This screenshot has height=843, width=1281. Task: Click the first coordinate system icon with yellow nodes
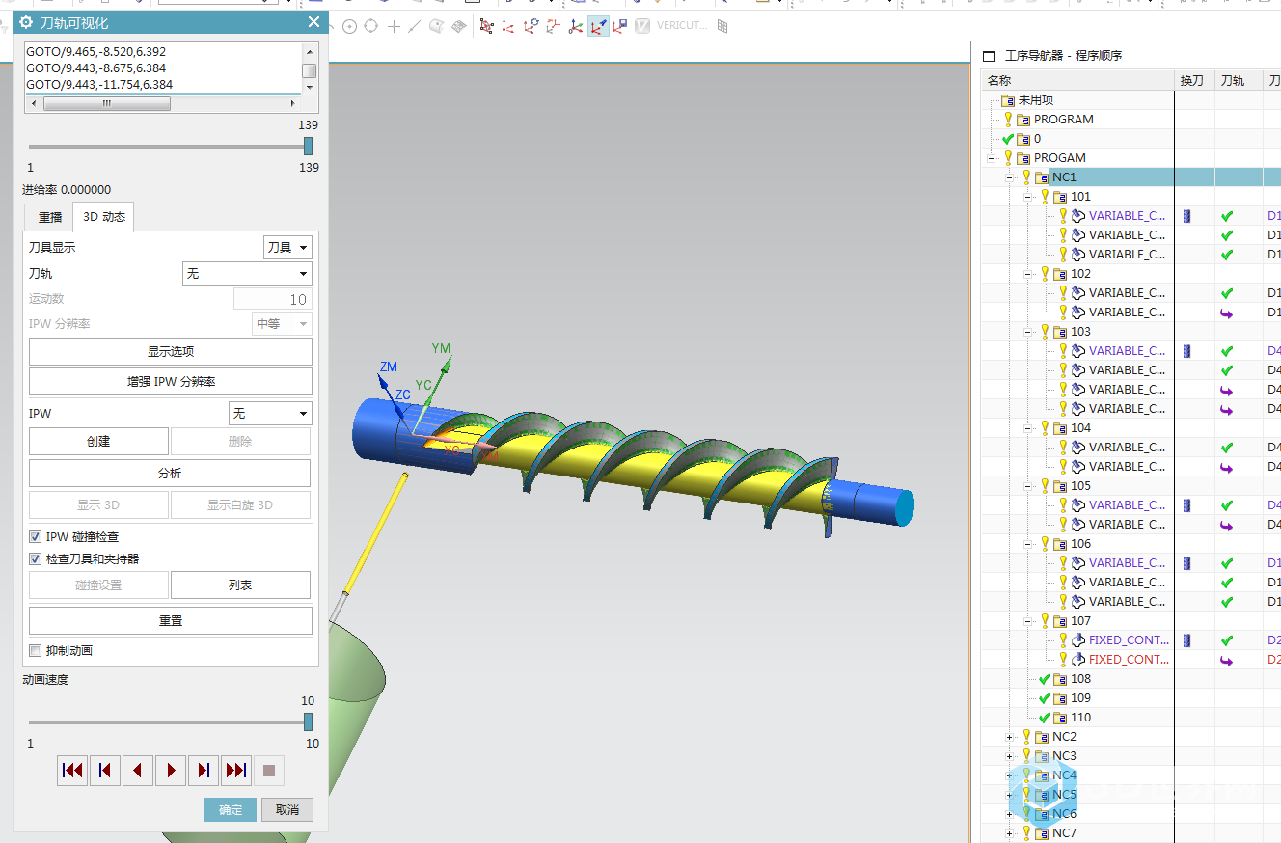(486, 26)
